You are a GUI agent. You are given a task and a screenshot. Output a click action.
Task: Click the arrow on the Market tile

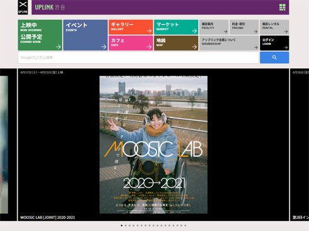click(x=194, y=31)
